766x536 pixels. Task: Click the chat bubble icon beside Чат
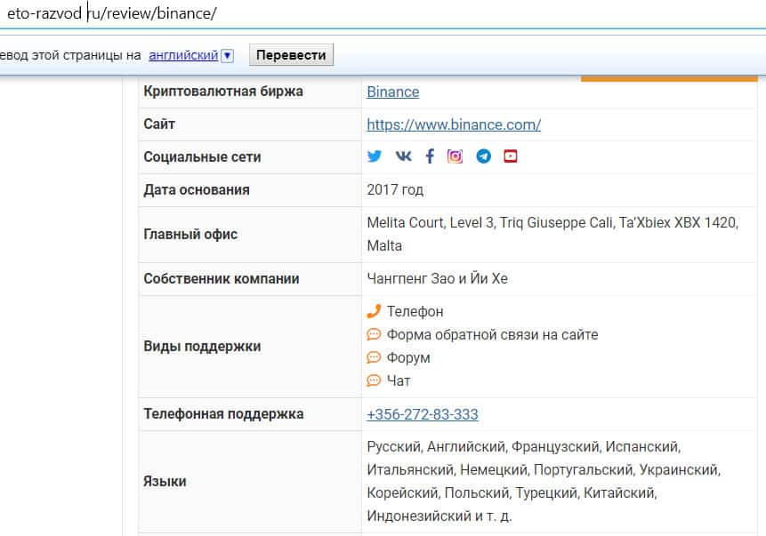click(374, 380)
